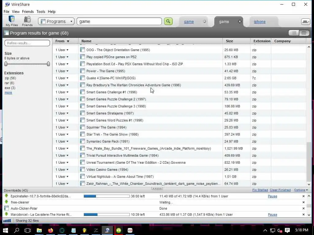Open the Help menu
Image resolution: width=314 pixels, height=235 pixels.
click(52, 12)
